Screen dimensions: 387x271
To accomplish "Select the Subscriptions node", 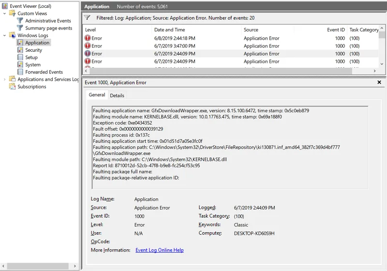I will tap(31, 87).
